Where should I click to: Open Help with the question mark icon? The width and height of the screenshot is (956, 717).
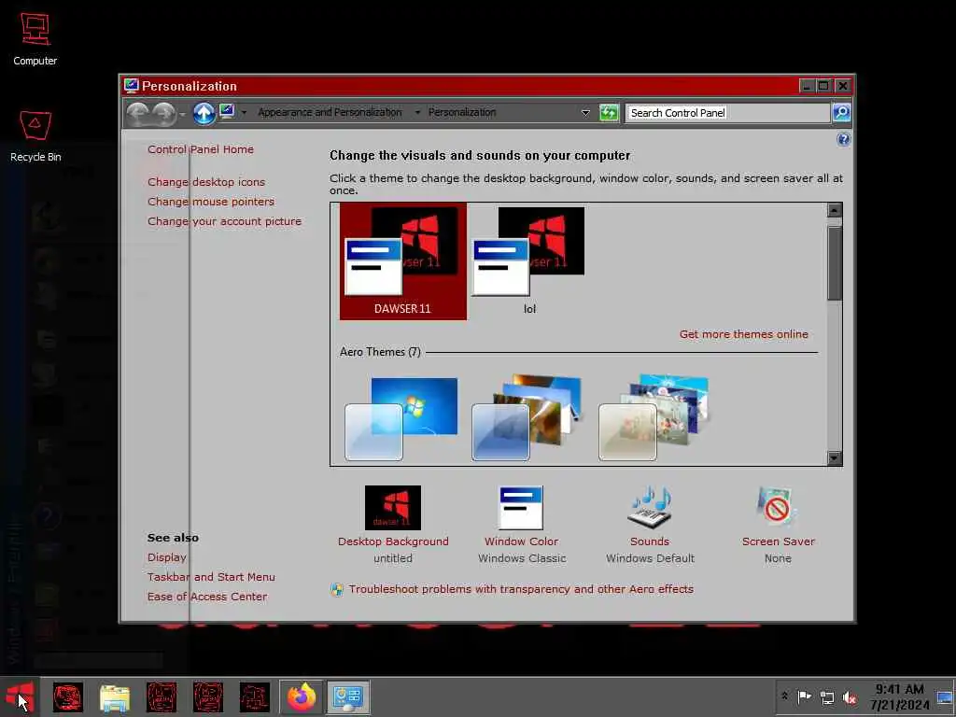point(843,140)
